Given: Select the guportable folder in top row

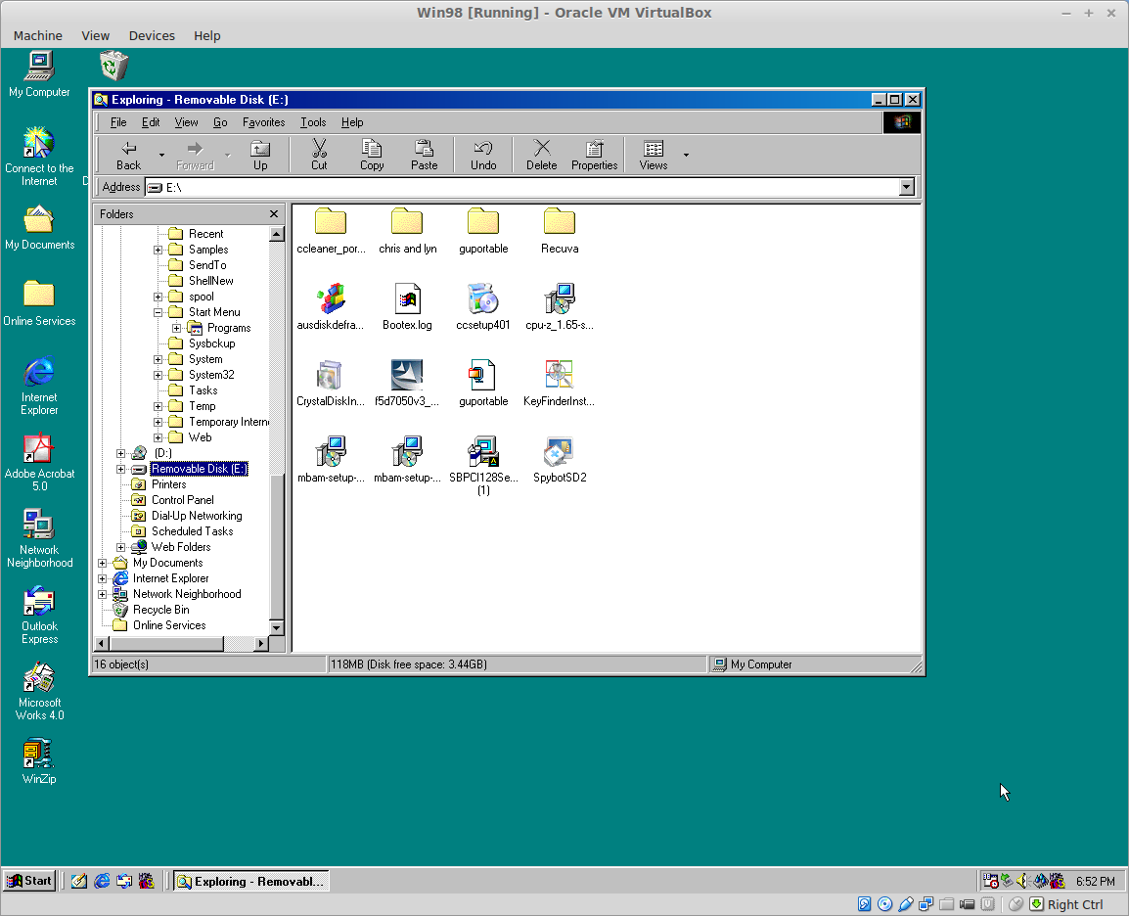Looking at the screenshot, I should tap(483, 231).
